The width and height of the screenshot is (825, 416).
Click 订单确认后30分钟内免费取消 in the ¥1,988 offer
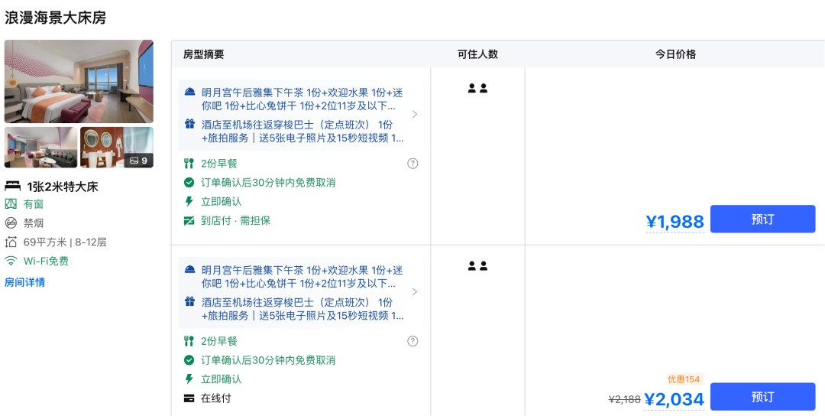[x=268, y=183]
